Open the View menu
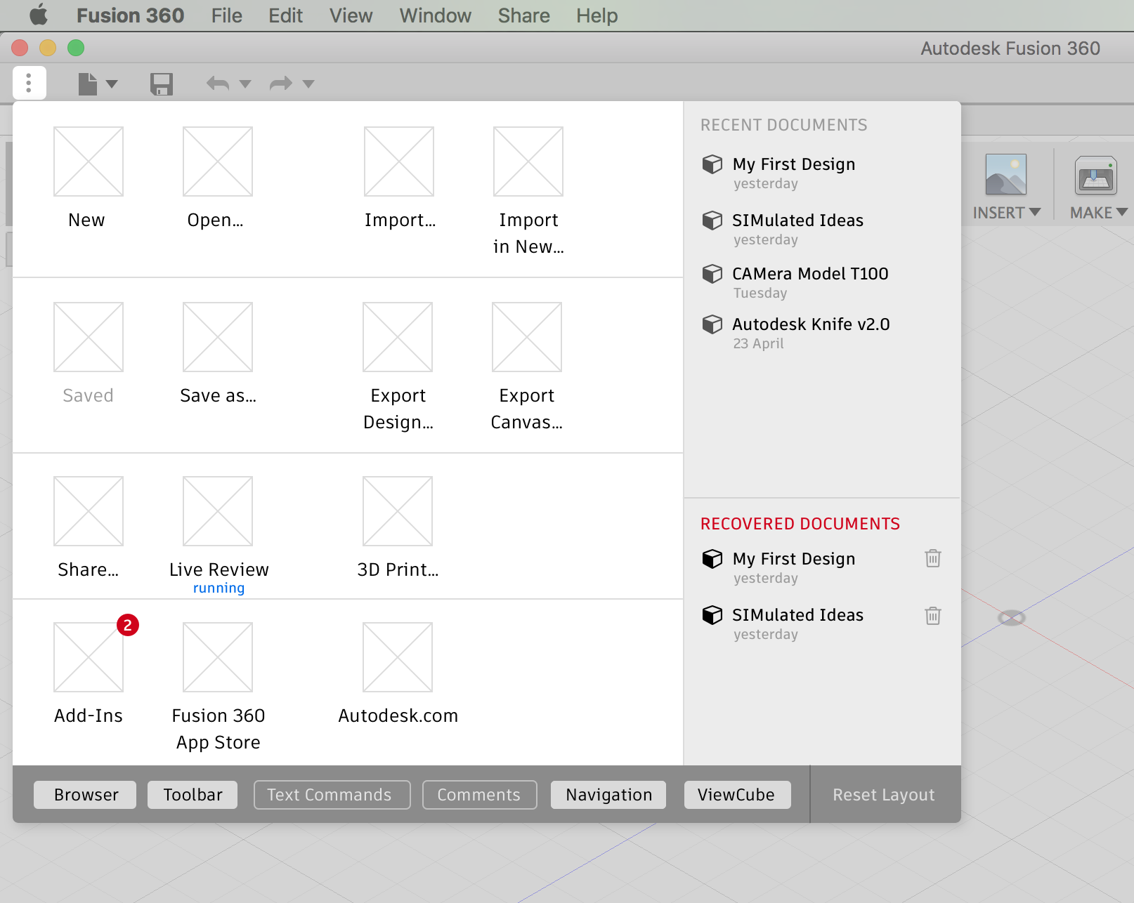 (x=351, y=15)
